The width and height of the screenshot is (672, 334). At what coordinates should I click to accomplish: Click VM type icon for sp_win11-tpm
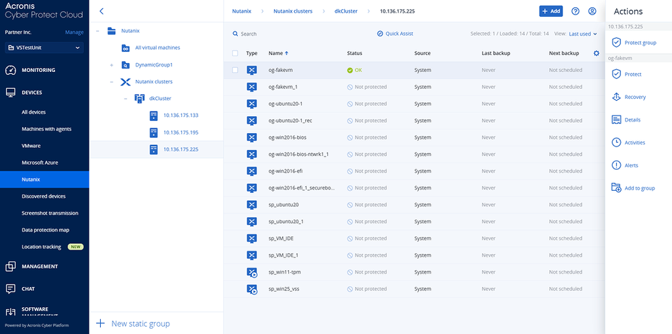coord(251,272)
